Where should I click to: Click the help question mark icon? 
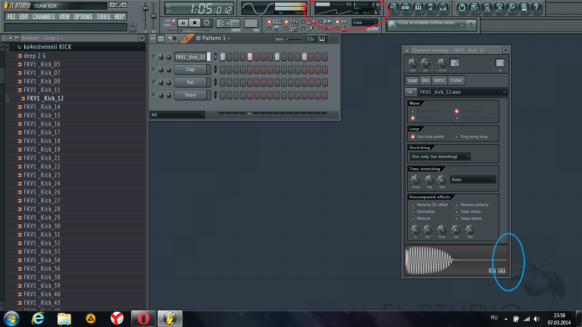(x=536, y=7)
